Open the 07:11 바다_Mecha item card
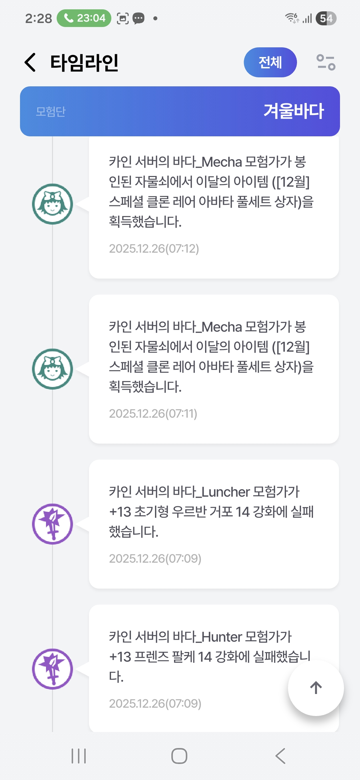 tap(214, 369)
